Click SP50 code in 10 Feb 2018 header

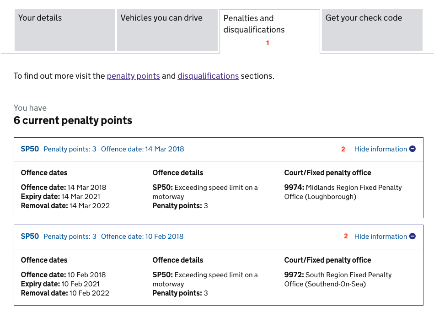click(x=30, y=237)
